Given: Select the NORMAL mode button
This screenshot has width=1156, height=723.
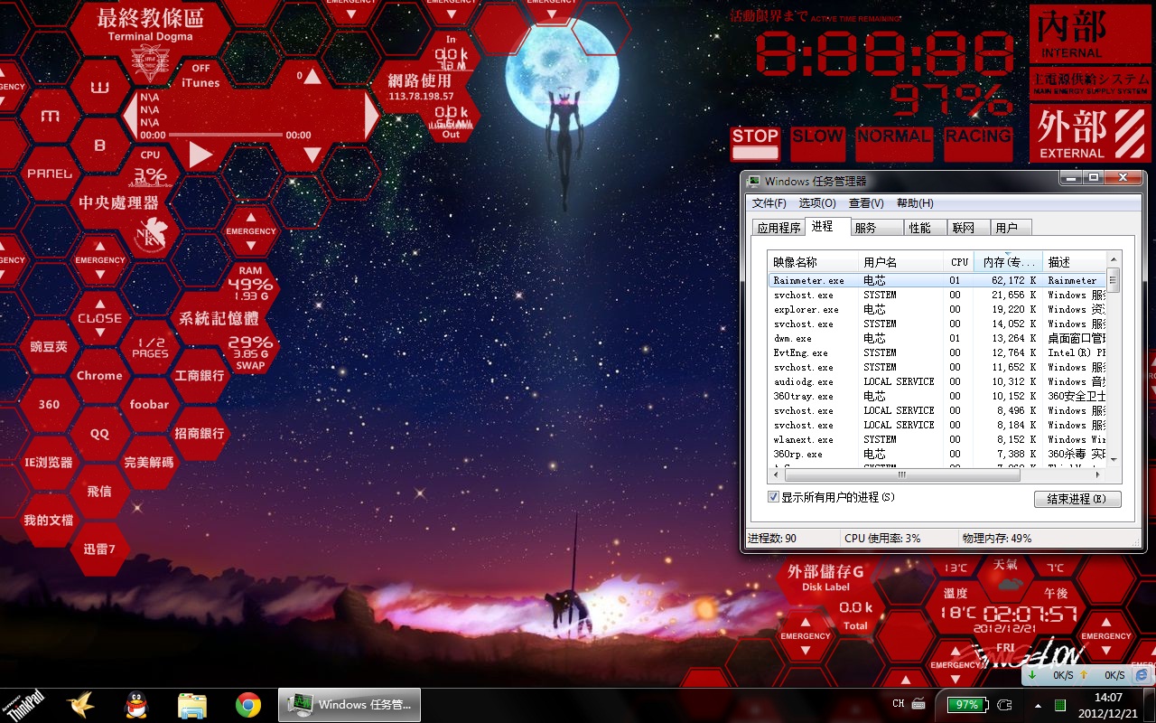Looking at the screenshot, I should [x=894, y=145].
